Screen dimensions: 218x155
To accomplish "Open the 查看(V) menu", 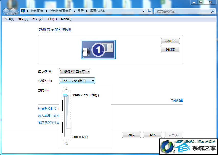I will 37,19.
